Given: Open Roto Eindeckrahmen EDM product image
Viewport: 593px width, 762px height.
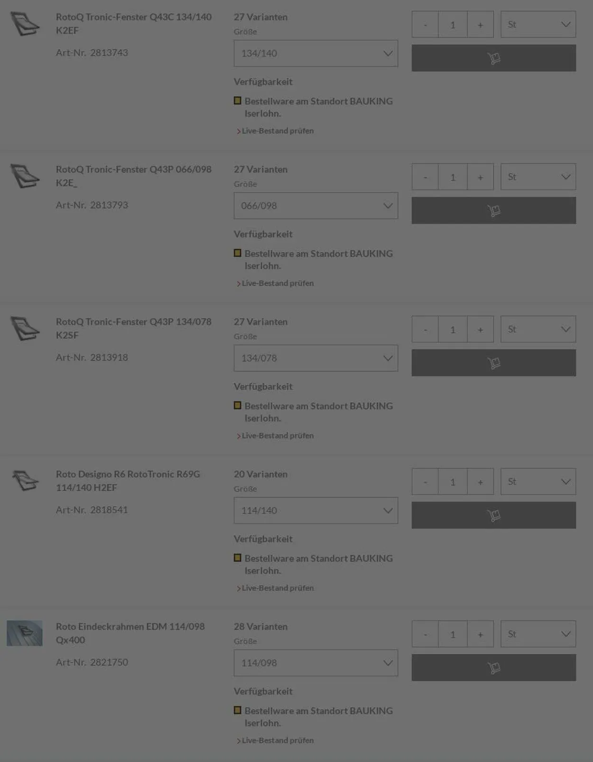Looking at the screenshot, I should 25,633.
